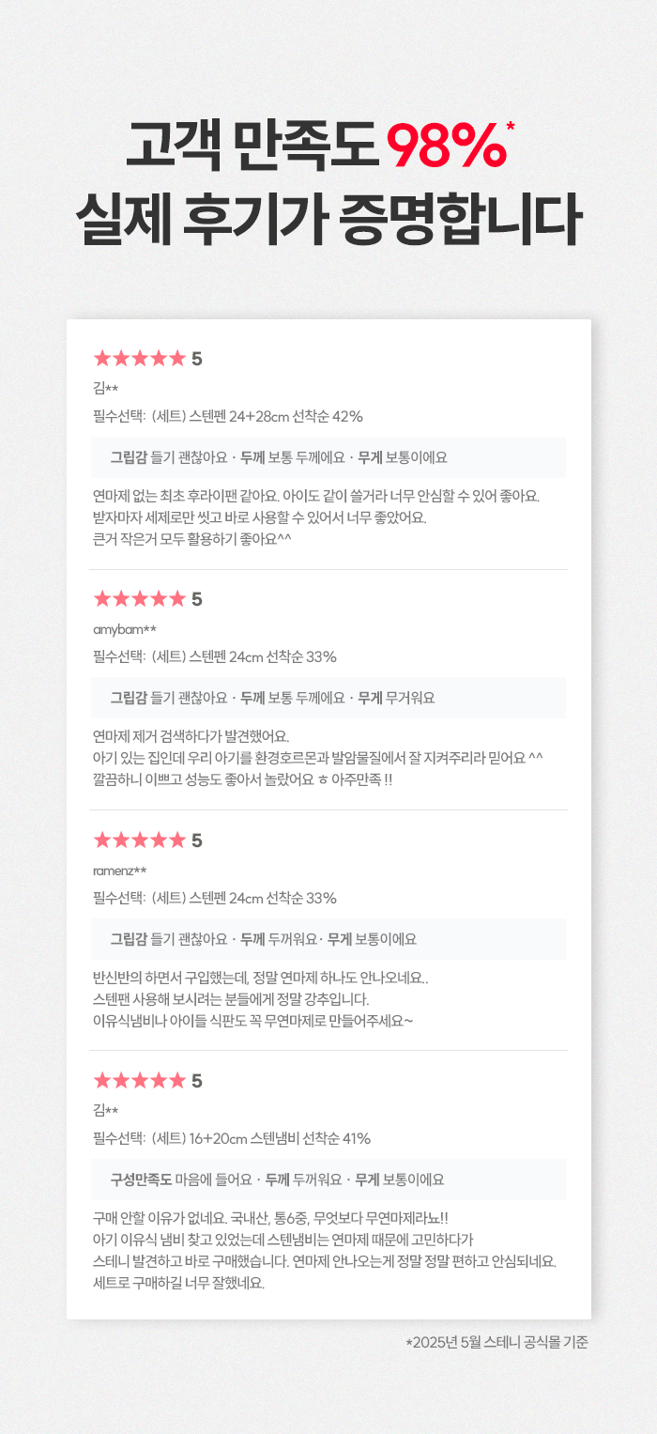Click the 16+20cm 스텐냄비 선착순 41% option line
657x1434 pixels.
coord(232,1138)
